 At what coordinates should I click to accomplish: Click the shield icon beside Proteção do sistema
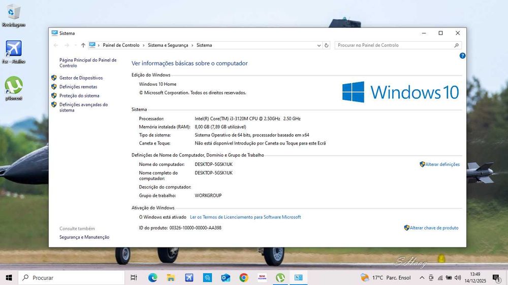pos(54,95)
